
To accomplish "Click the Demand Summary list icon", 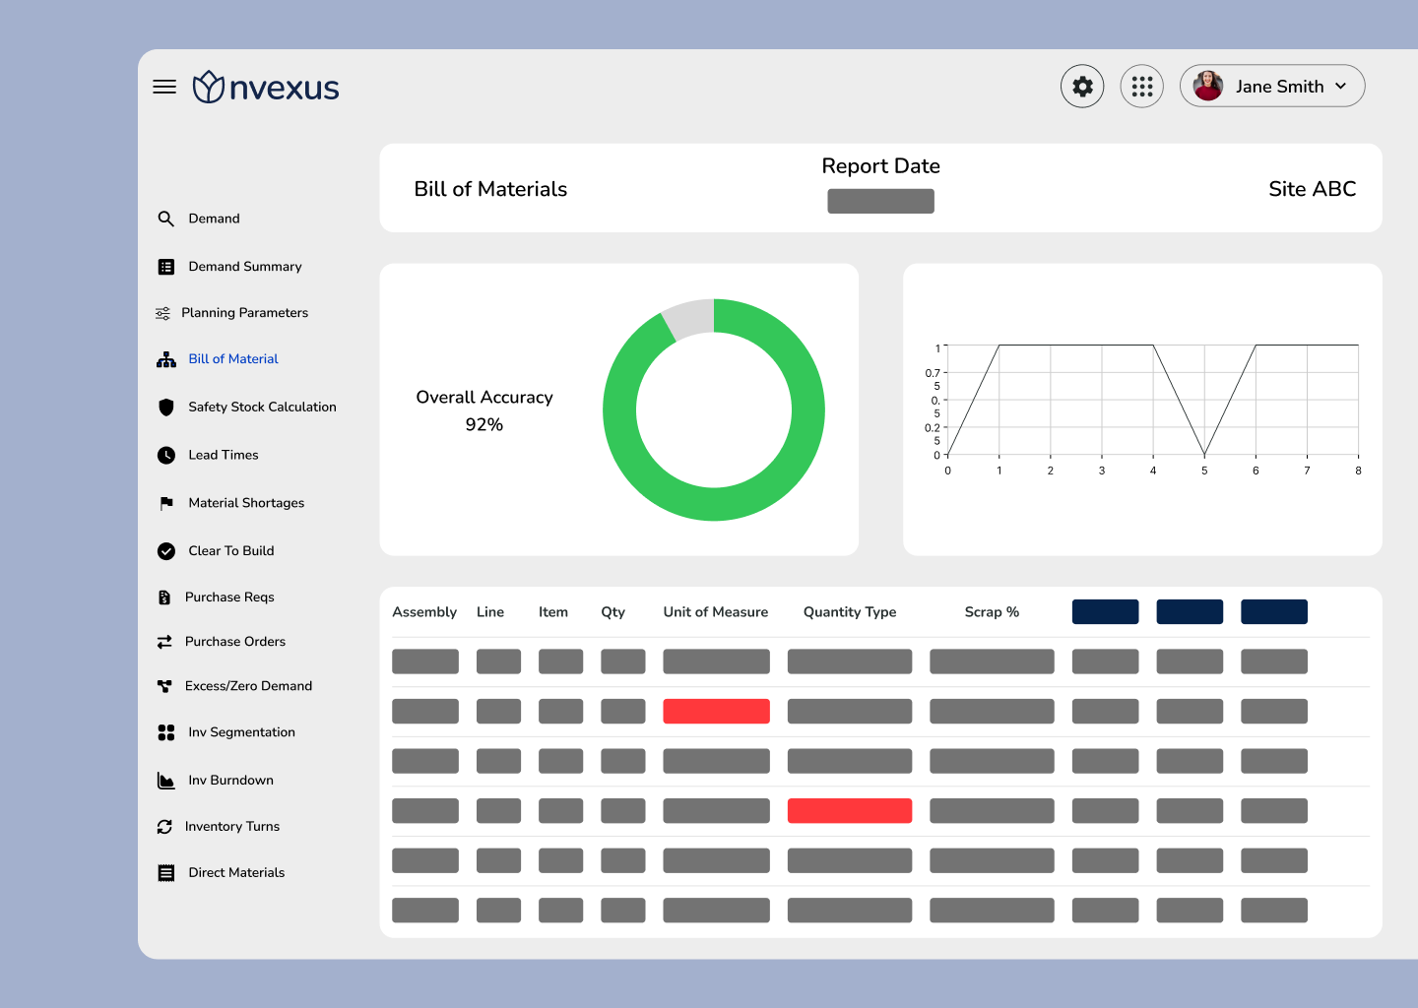I will pyautogui.click(x=166, y=267).
